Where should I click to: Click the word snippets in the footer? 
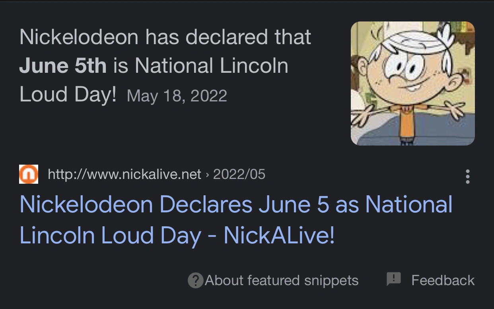[x=331, y=281]
